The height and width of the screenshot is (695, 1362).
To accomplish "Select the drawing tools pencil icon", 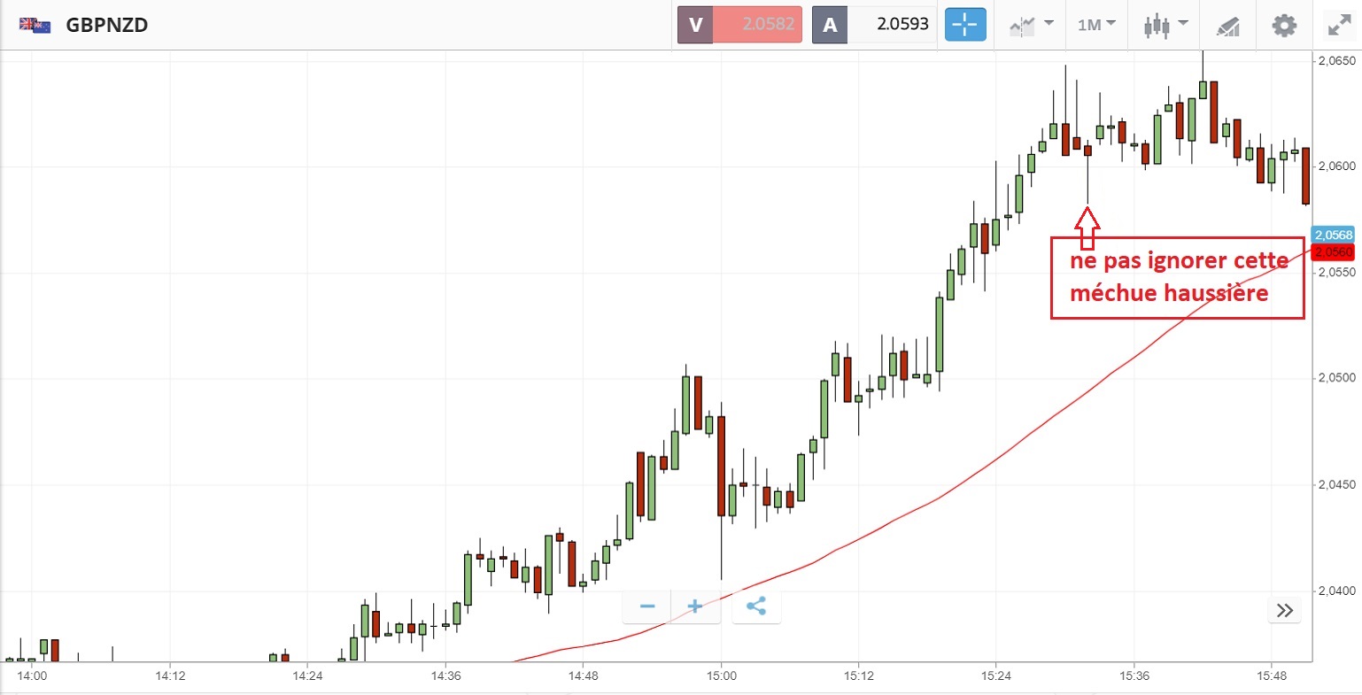I will point(1227,26).
